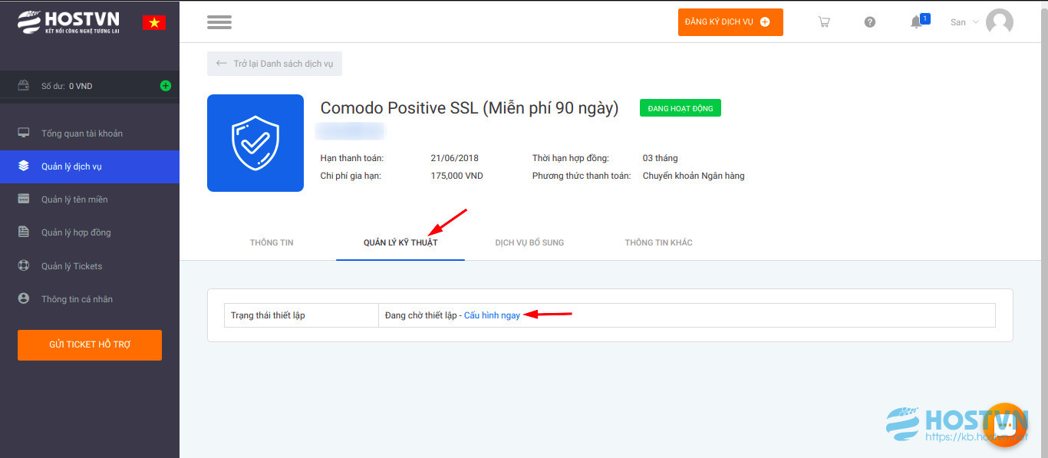This screenshot has width=1048, height=458.
Task: Switch to the THÔNG TIN tab
Action: pos(272,242)
